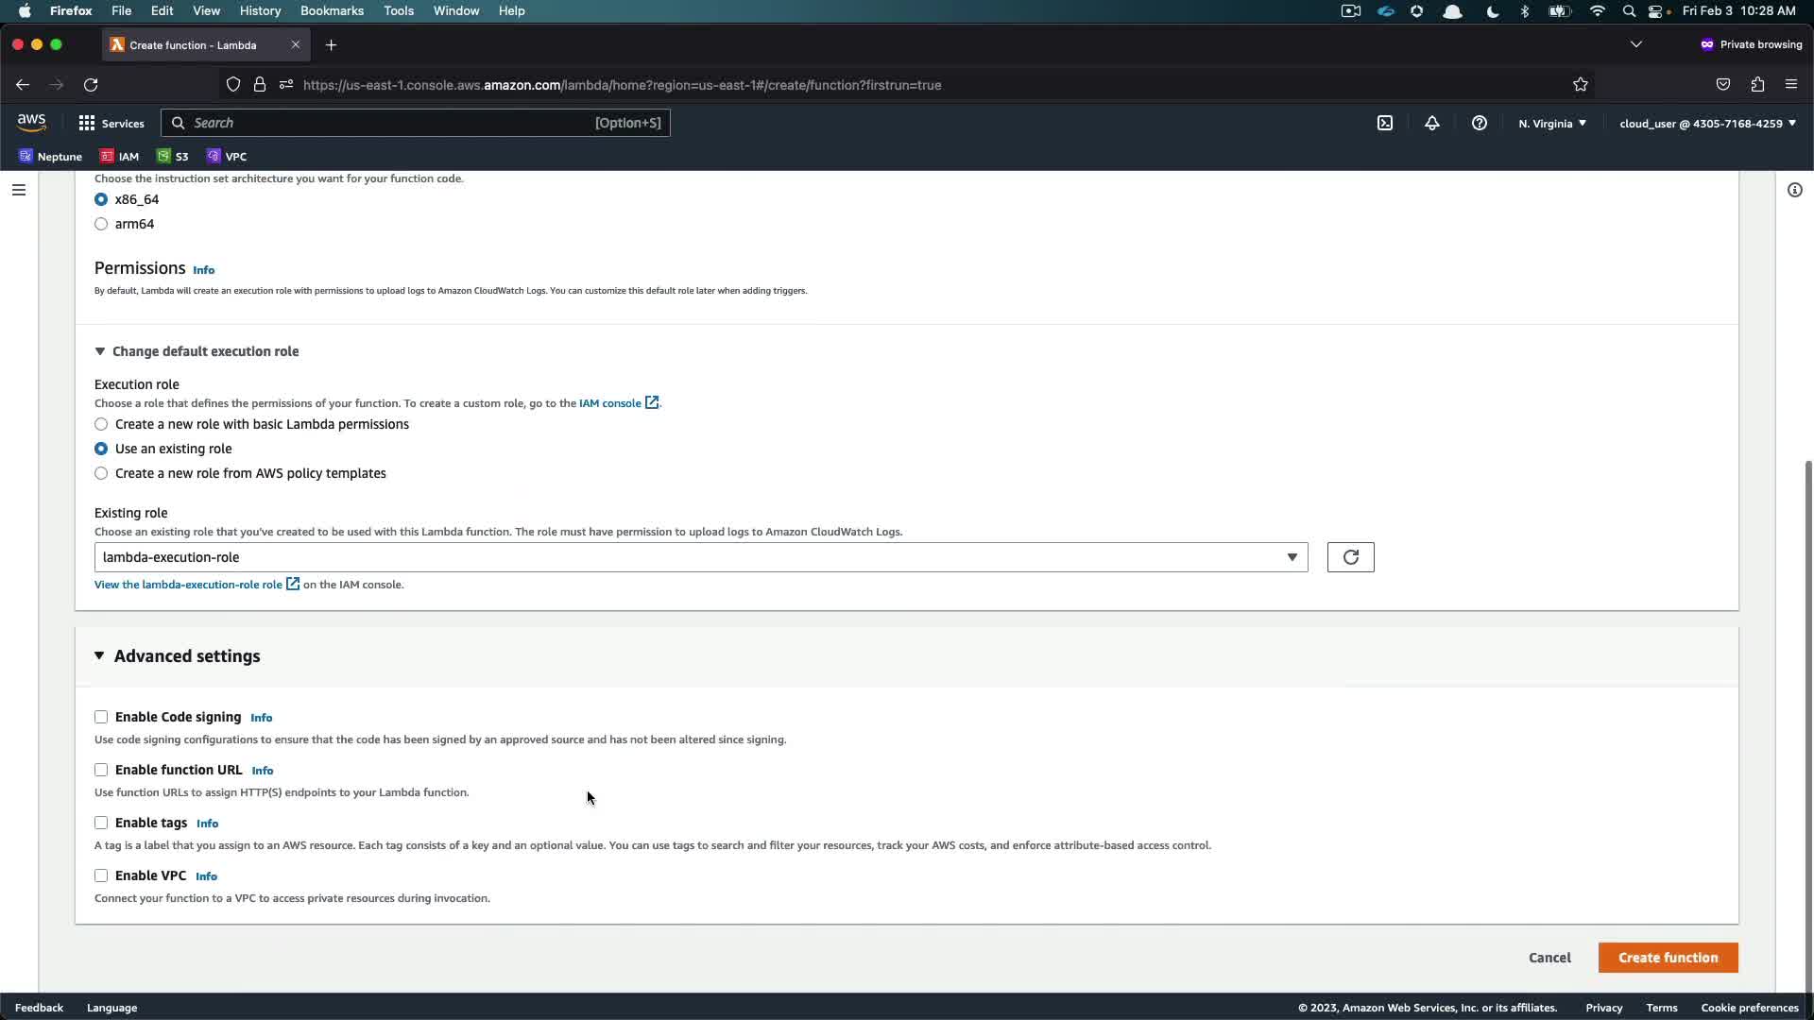The image size is (1814, 1020).
Task: Enable Code signing checkbox
Action: 101,717
